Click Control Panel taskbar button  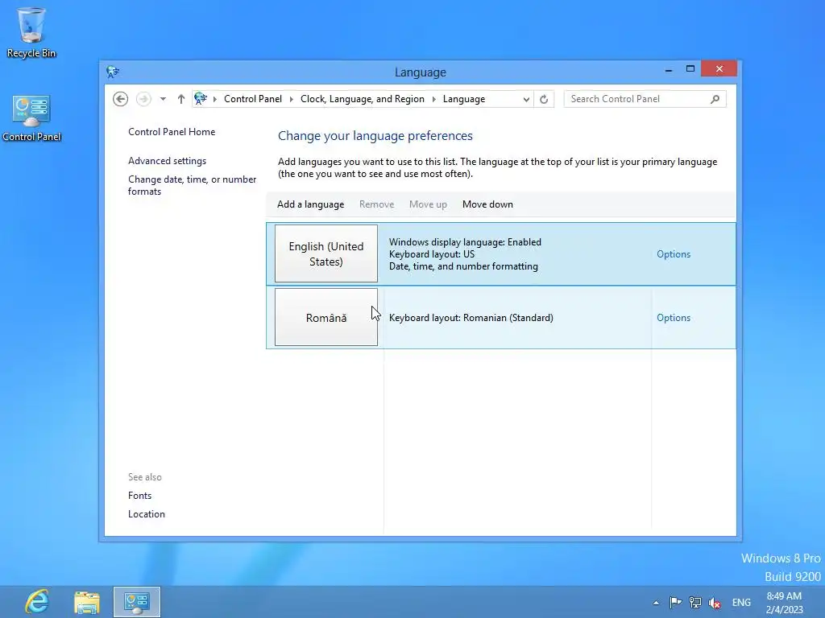click(137, 602)
